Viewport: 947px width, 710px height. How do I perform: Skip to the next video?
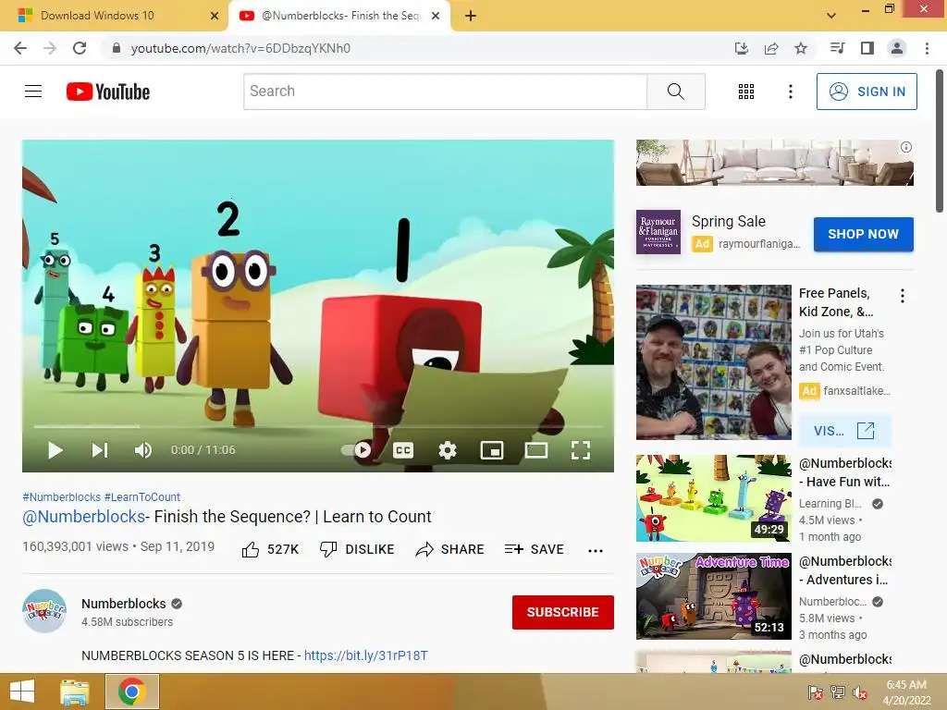(x=100, y=450)
